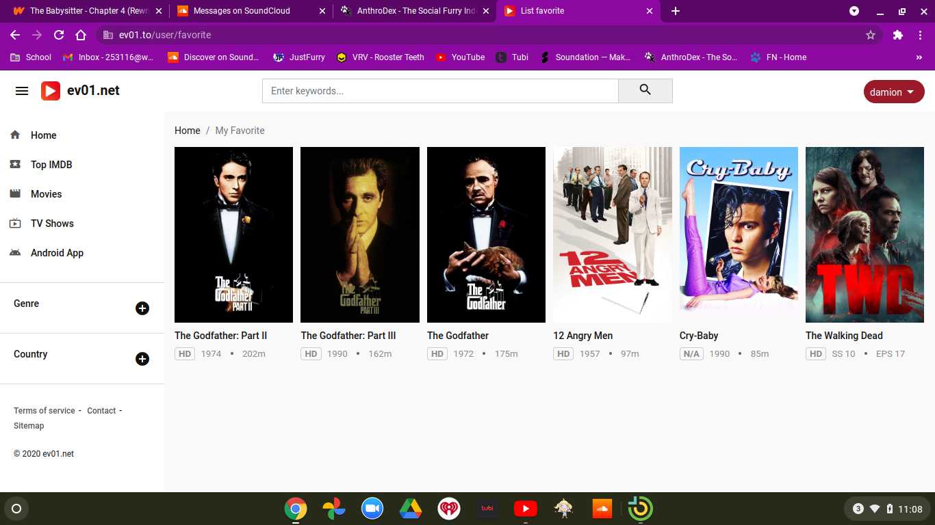Click the 12 Angry Men title

point(583,336)
